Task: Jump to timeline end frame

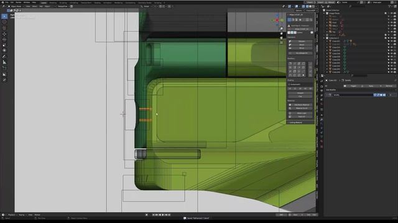Action: click(x=169, y=215)
